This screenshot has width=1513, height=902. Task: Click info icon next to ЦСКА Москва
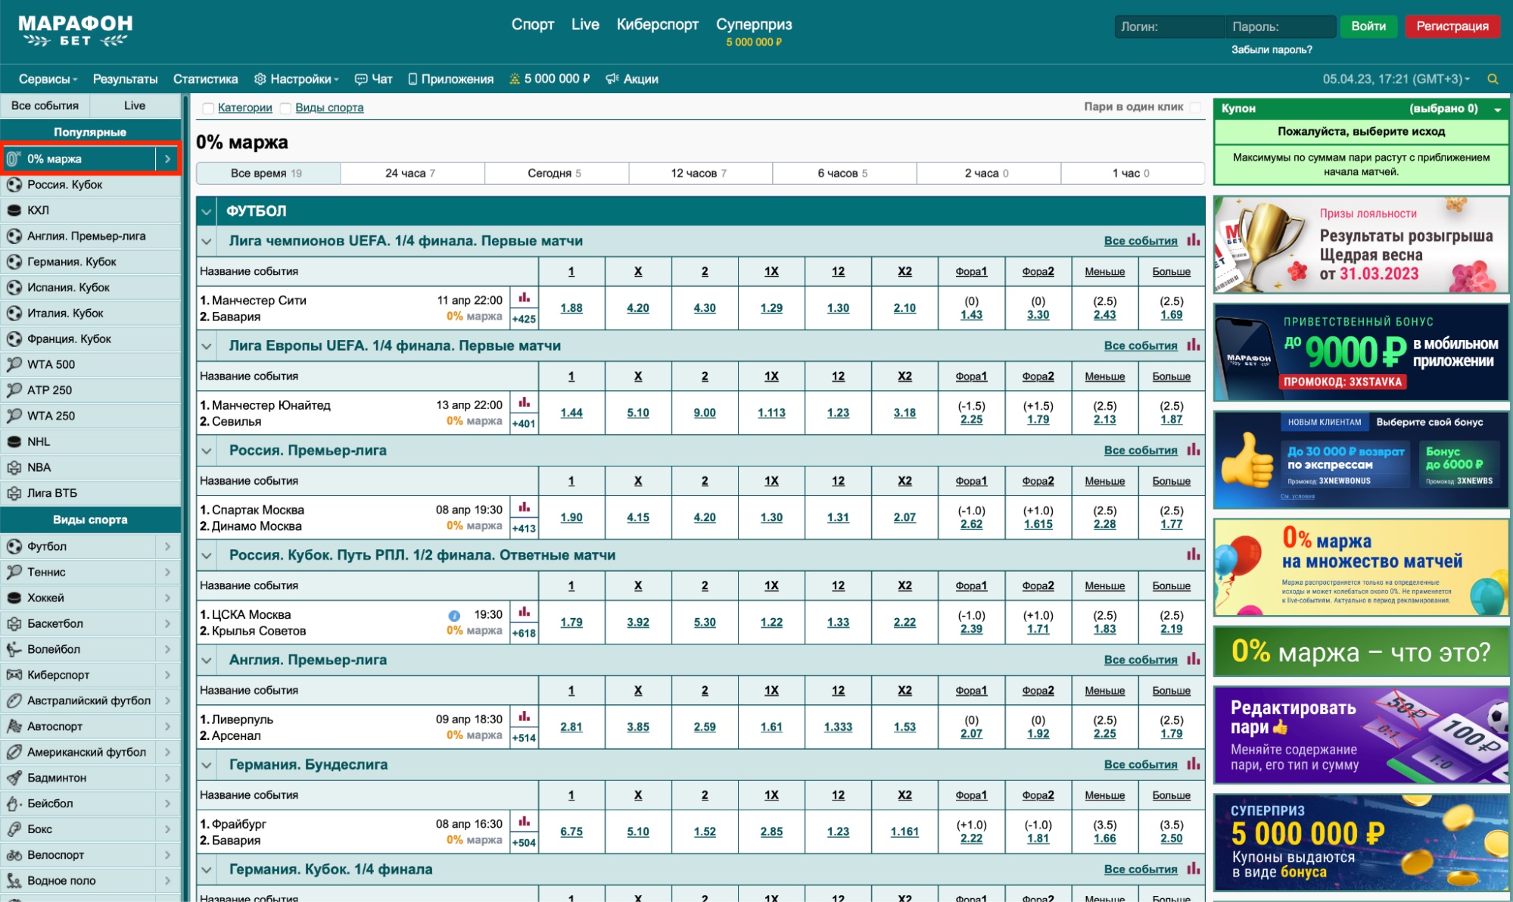pyautogui.click(x=454, y=615)
